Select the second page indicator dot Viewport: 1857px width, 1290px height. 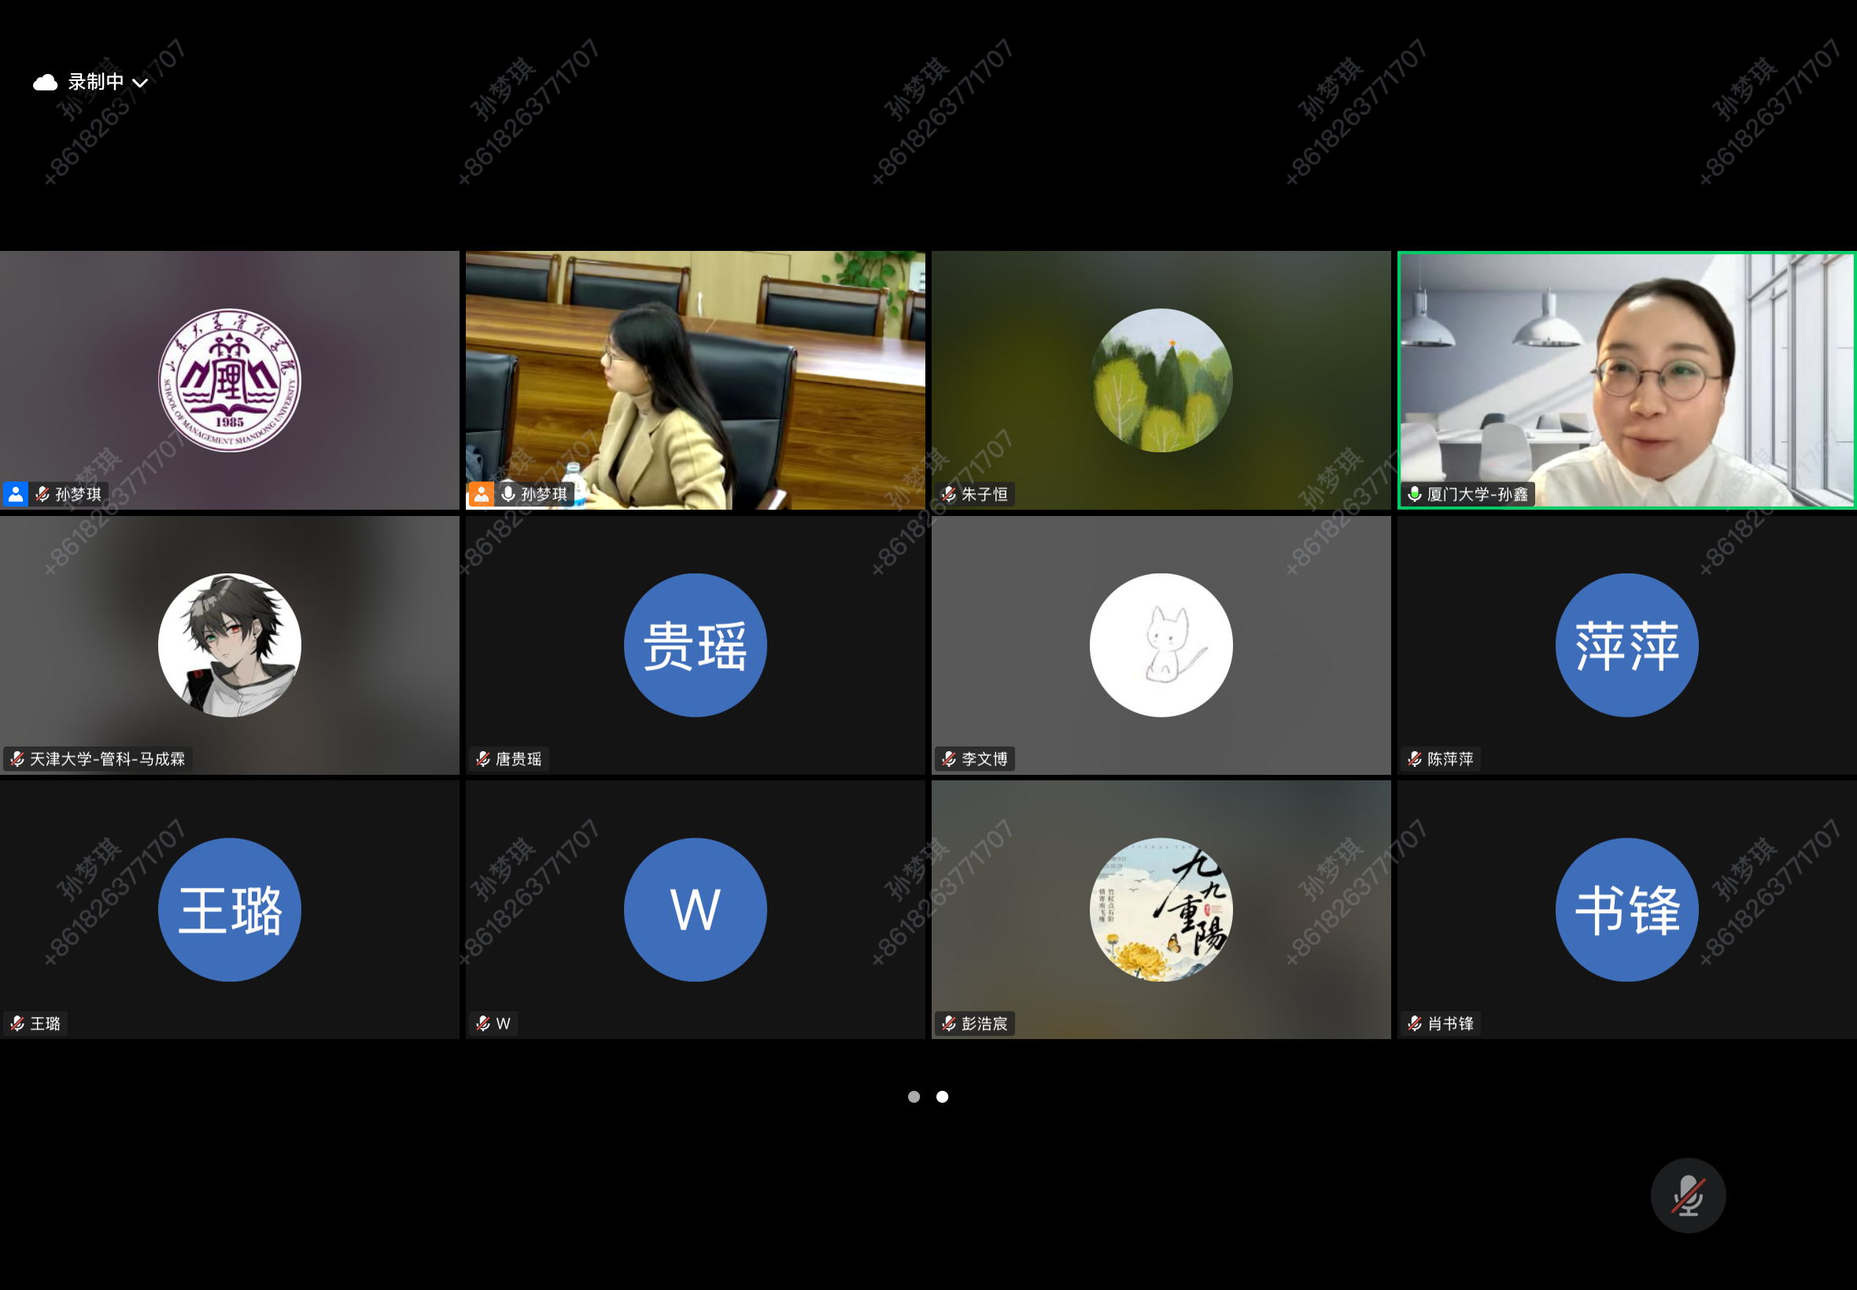point(942,1096)
